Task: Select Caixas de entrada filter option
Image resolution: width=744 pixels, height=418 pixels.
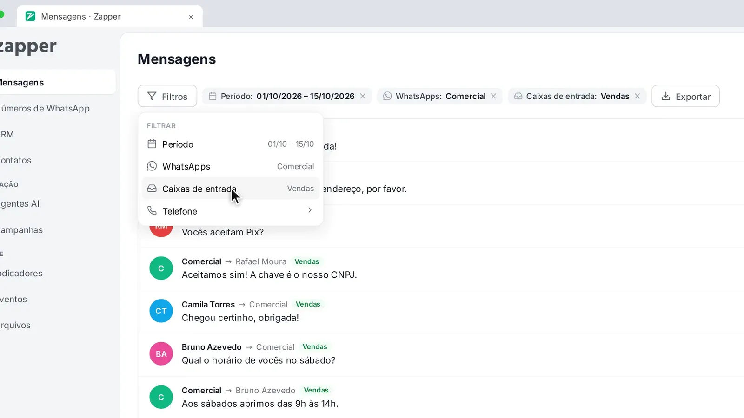Action: point(231,189)
